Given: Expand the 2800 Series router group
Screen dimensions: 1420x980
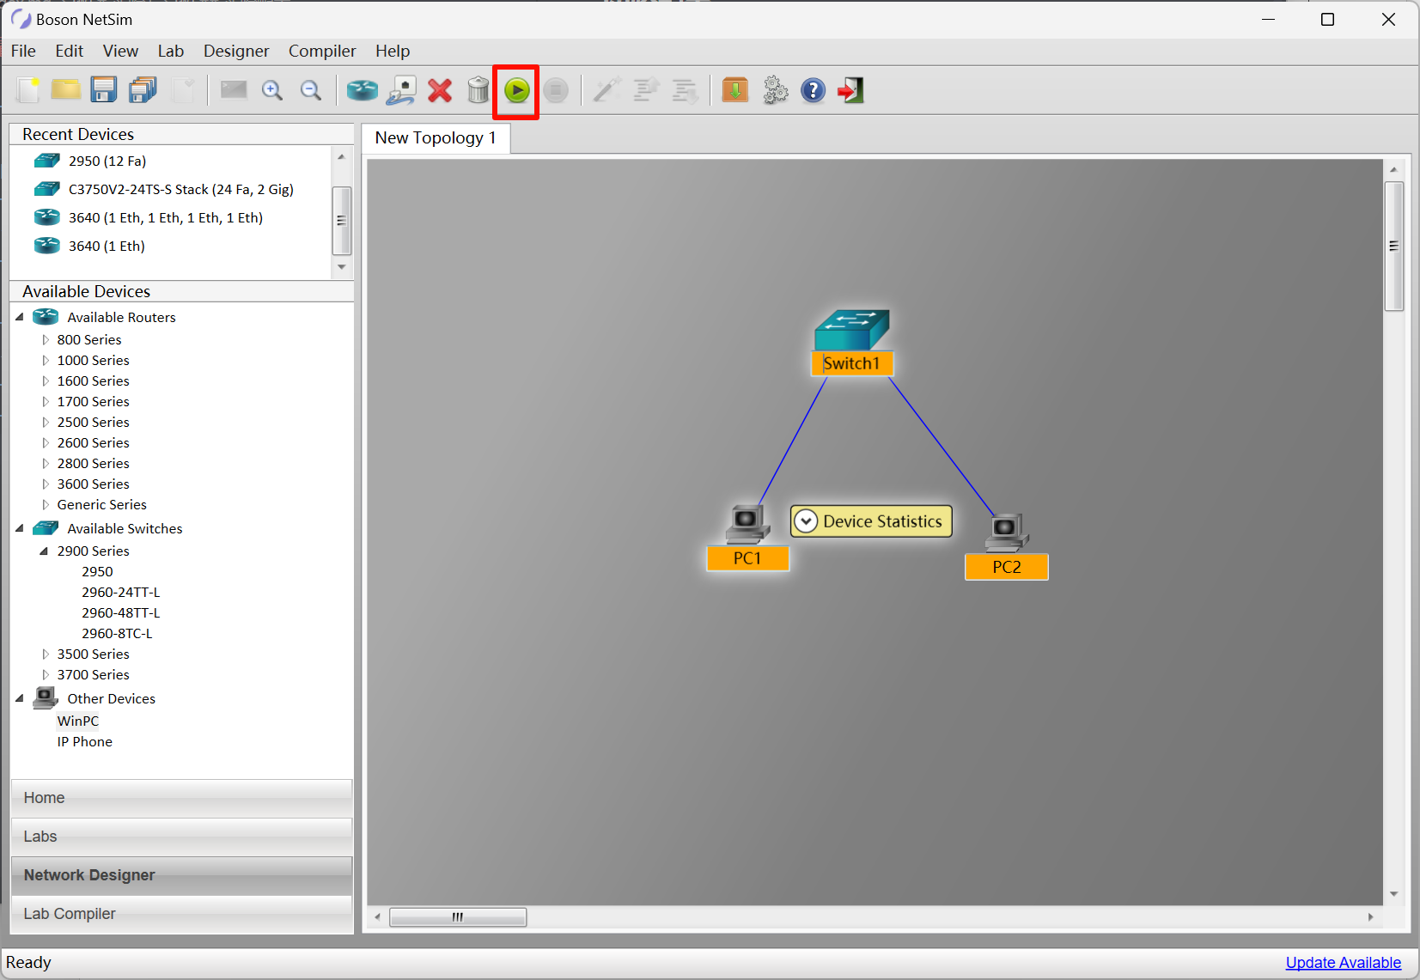Looking at the screenshot, I should pyautogui.click(x=46, y=464).
